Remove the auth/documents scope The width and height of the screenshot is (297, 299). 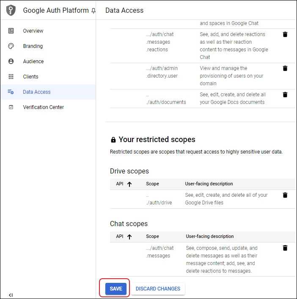285,95
